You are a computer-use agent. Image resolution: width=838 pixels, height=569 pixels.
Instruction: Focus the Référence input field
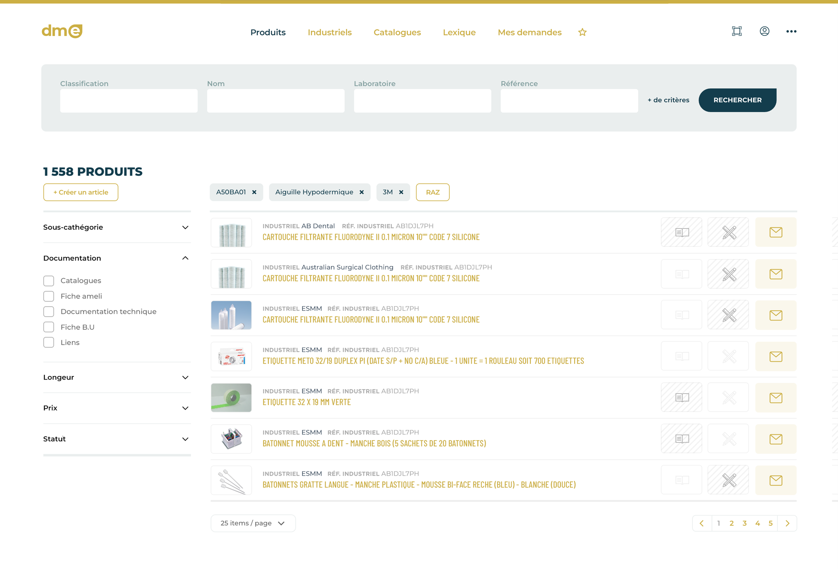click(x=569, y=100)
